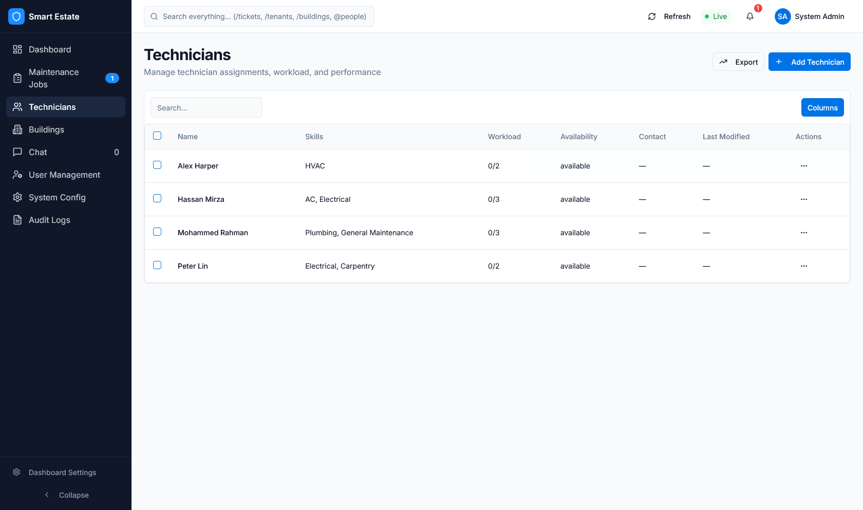Click the User Management sidebar icon
The height and width of the screenshot is (510, 863).
(17, 175)
